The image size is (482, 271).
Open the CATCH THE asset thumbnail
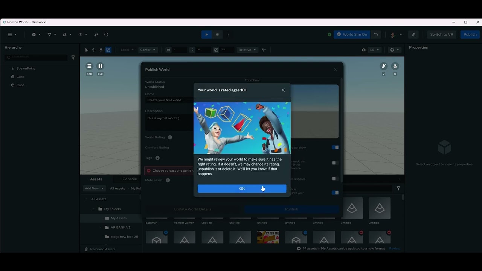click(x=268, y=237)
